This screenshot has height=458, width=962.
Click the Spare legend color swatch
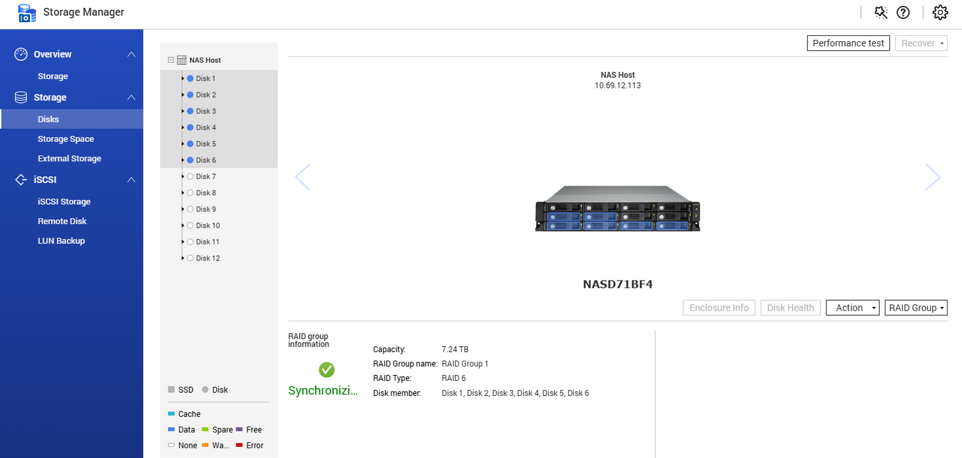click(x=205, y=429)
